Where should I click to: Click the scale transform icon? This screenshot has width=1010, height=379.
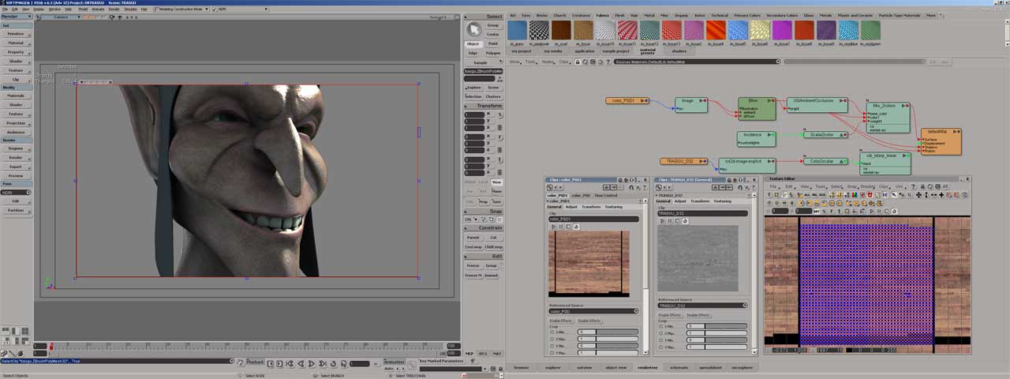point(500,115)
